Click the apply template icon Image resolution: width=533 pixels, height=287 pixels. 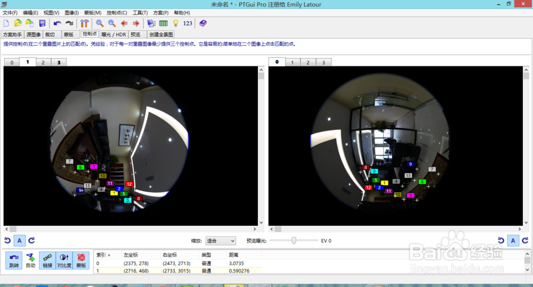point(30,23)
